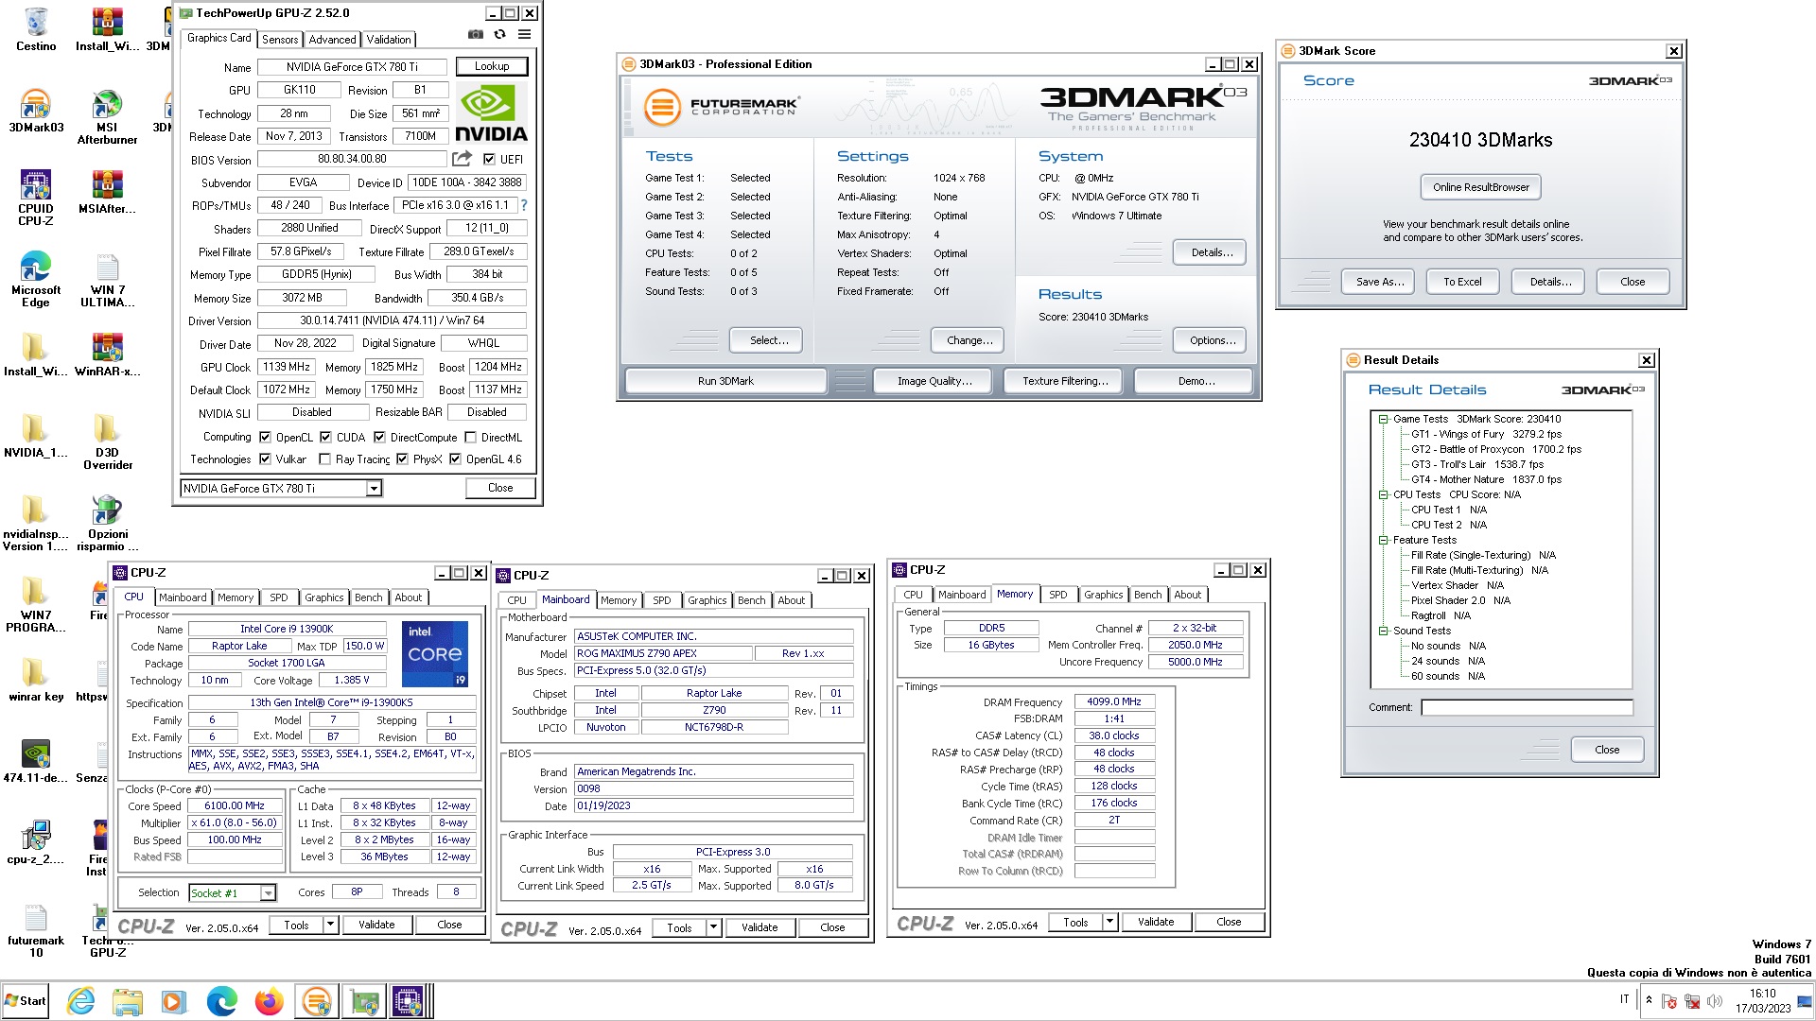
Task: Open the D3D Overrider desktop folder
Action: pyautogui.click(x=107, y=442)
